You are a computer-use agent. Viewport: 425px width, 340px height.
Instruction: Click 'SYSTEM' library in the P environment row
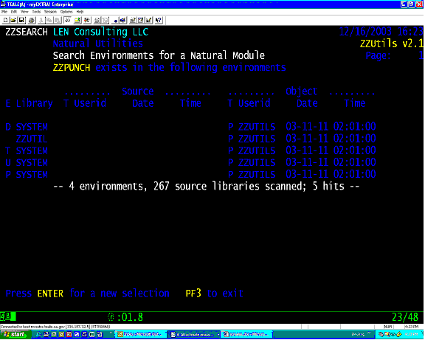pos(32,175)
